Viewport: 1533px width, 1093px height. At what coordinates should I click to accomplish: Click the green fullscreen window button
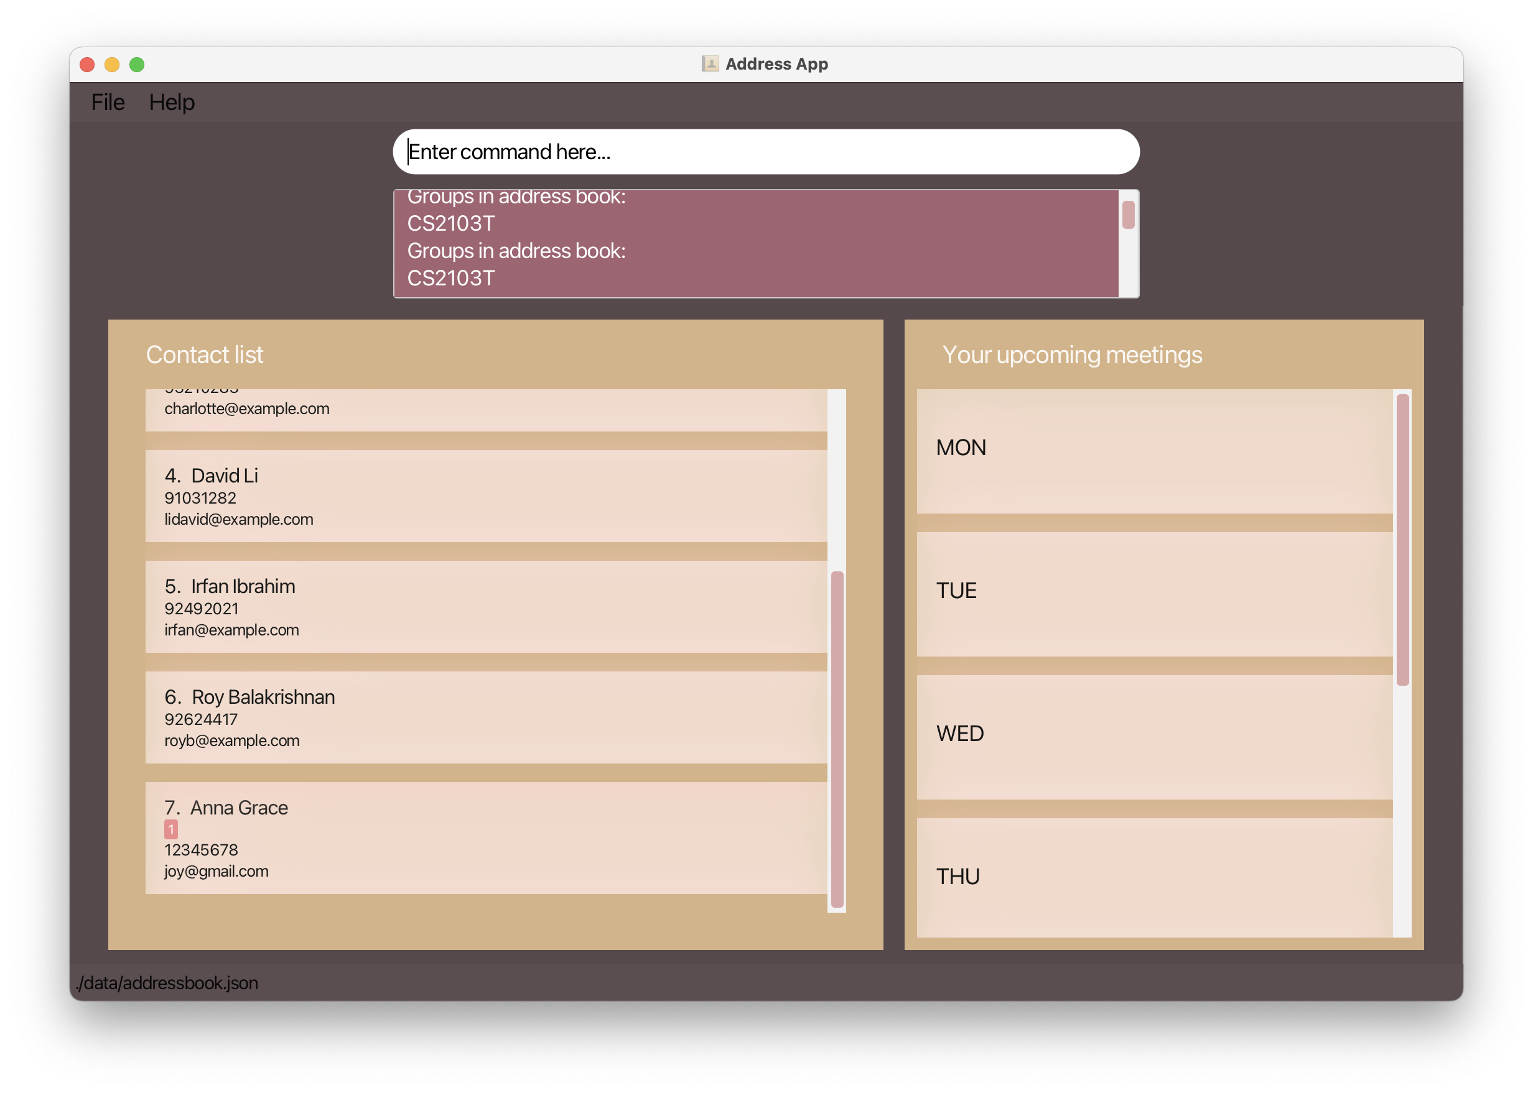137,65
